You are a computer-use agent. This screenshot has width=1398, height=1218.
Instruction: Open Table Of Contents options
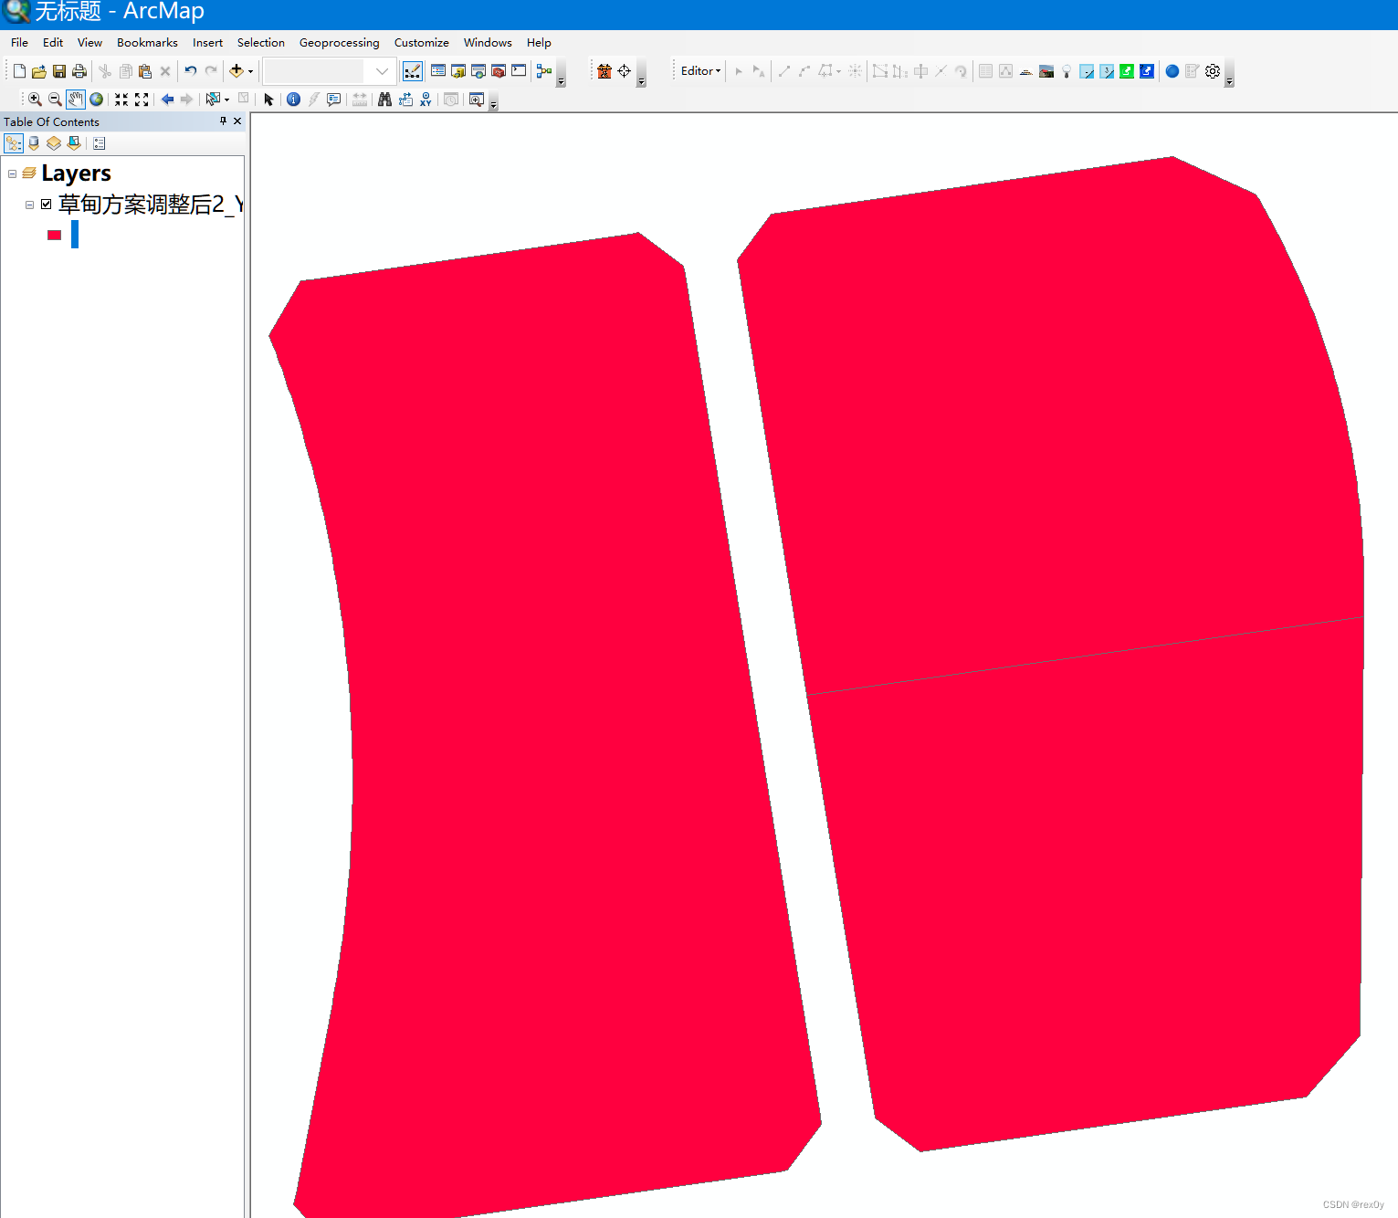tap(100, 143)
